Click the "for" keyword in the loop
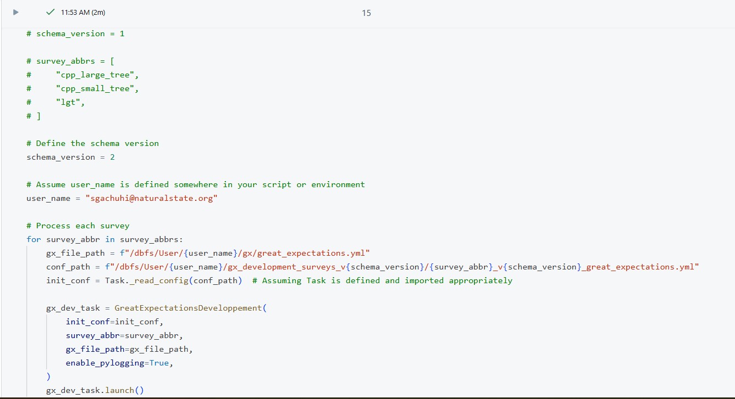This screenshot has width=735, height=399. [x=34, y=239]
